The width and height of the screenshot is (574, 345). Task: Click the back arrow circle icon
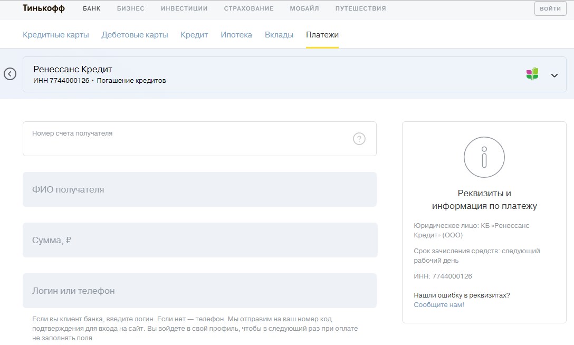[10, 74]
